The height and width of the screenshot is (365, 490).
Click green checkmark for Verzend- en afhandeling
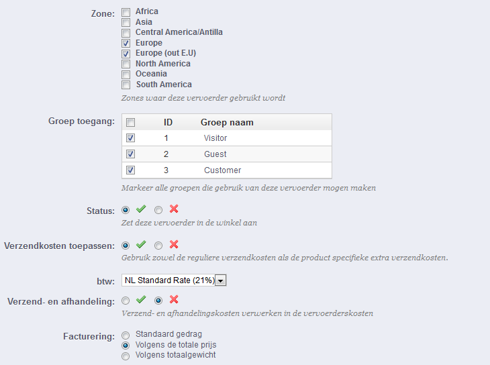pos(141,301)
